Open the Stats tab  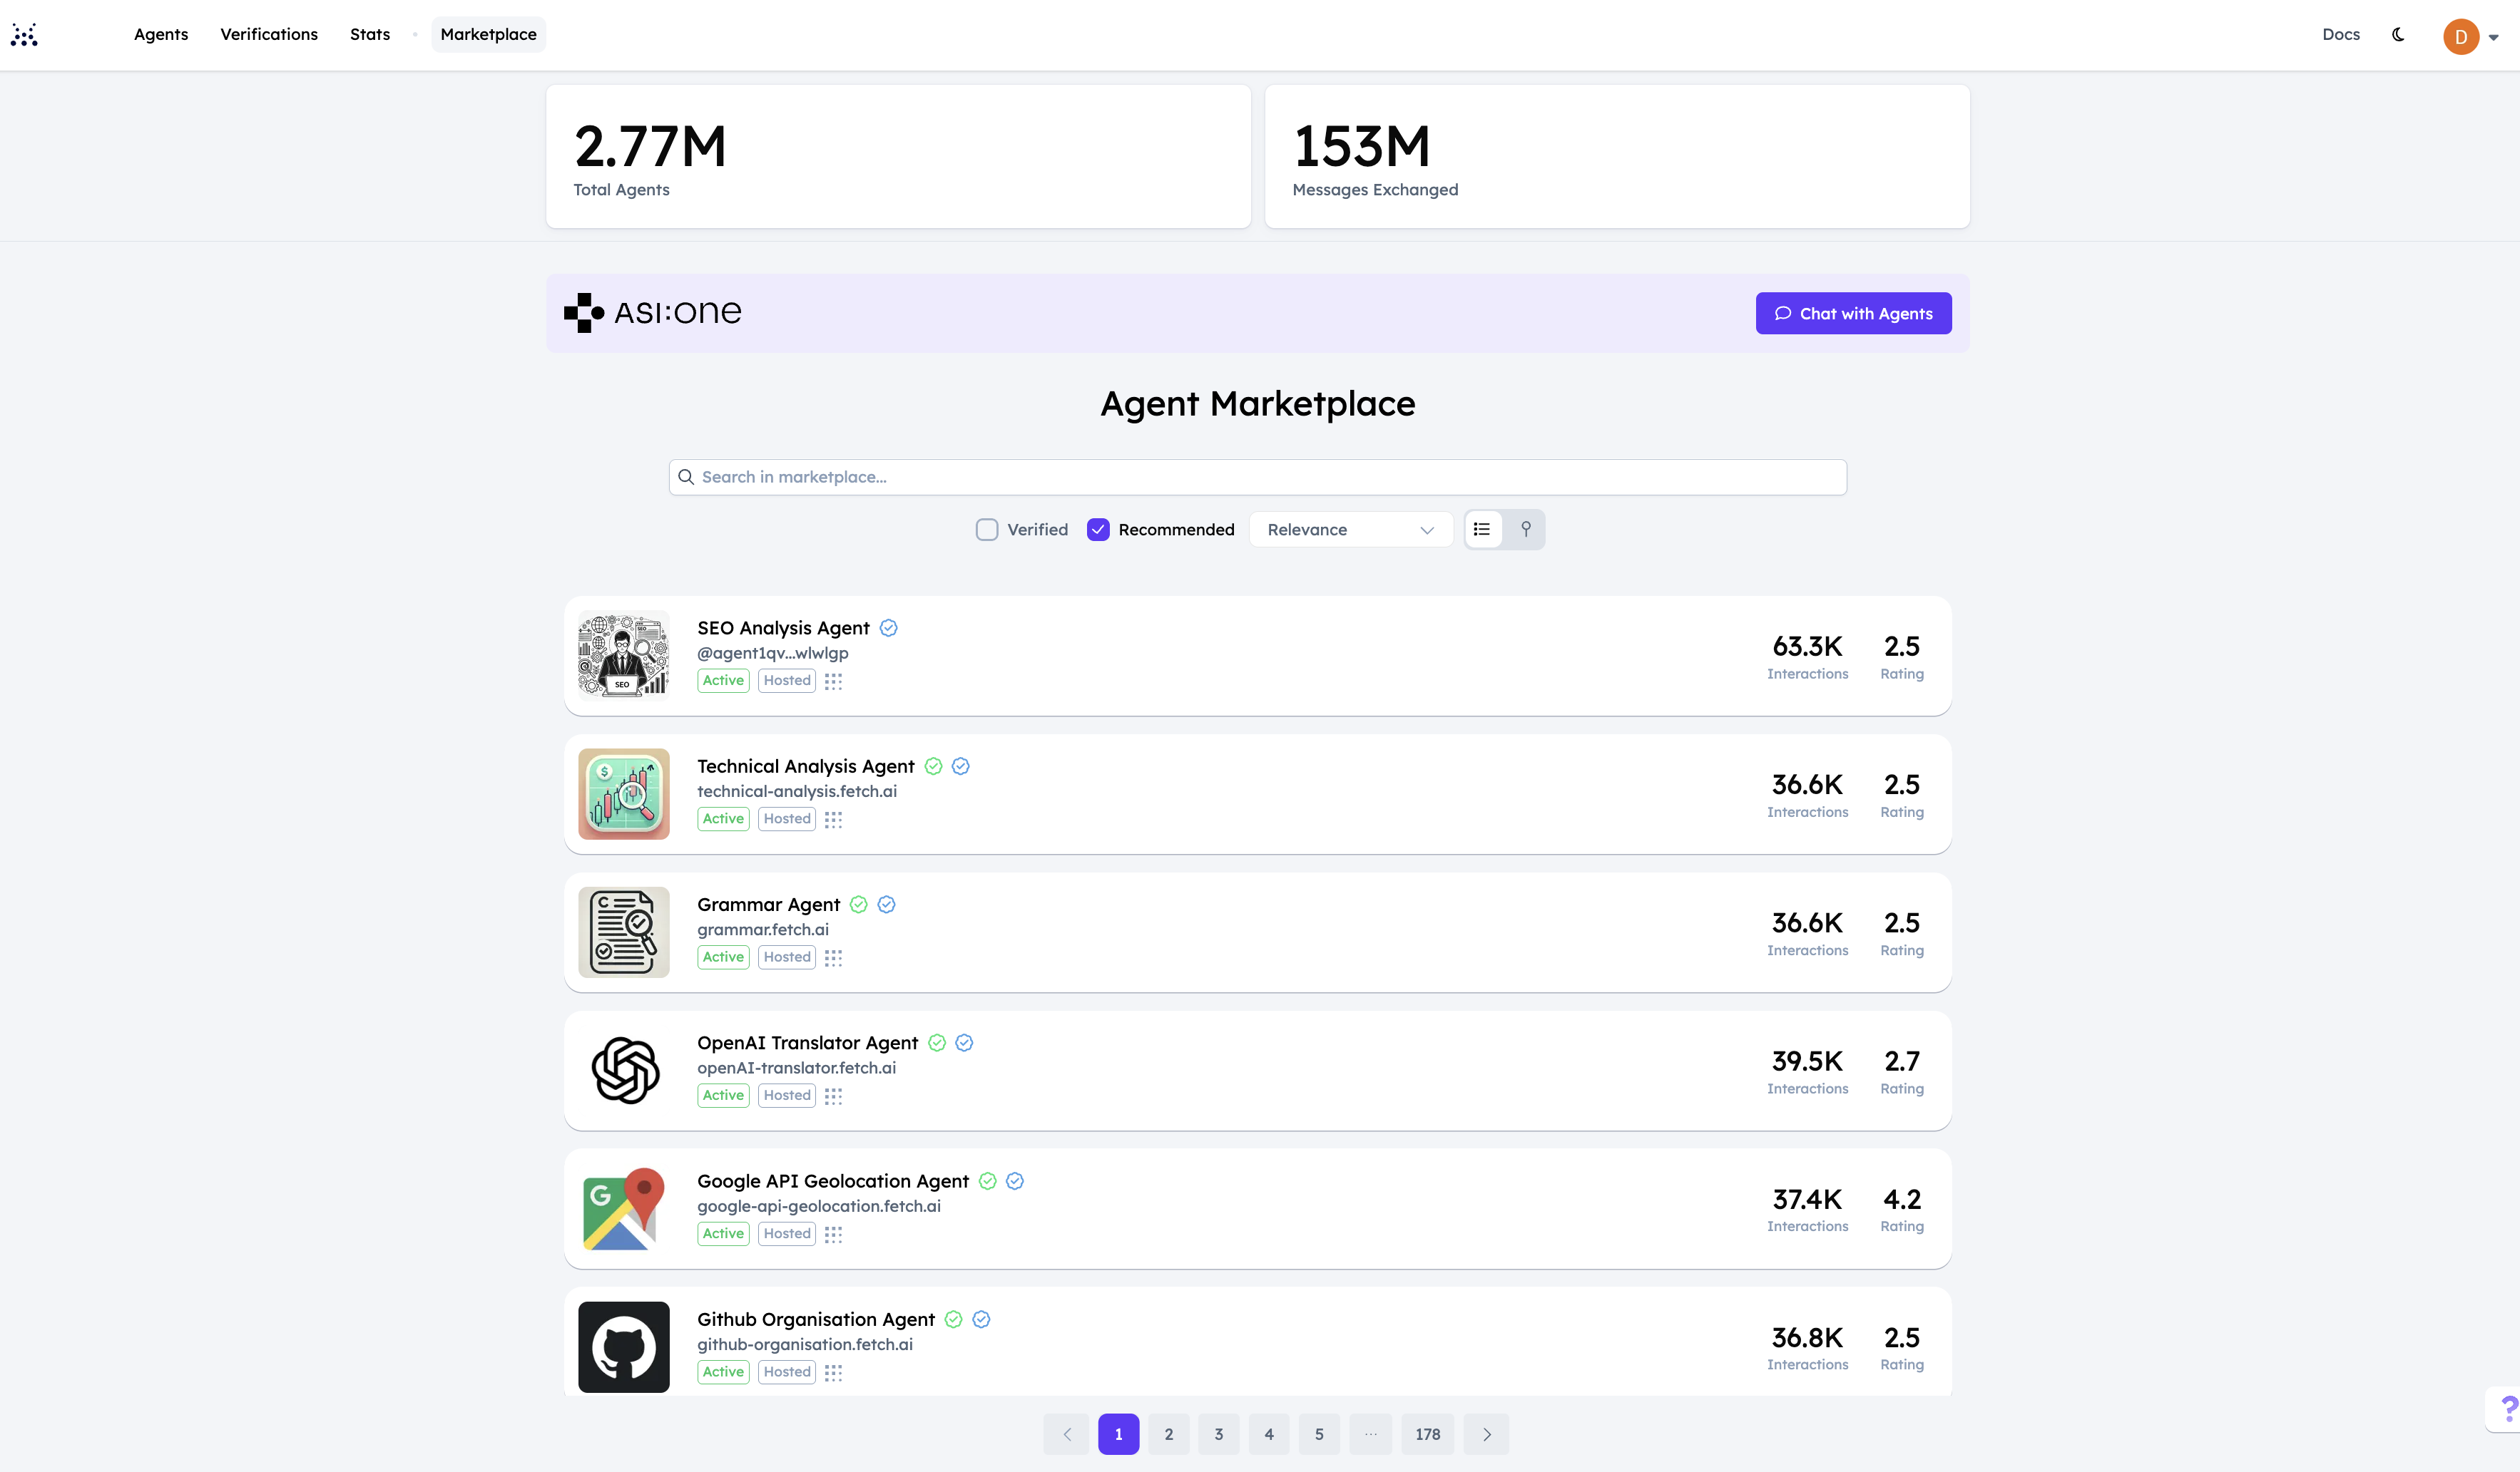tap(370, 35)
